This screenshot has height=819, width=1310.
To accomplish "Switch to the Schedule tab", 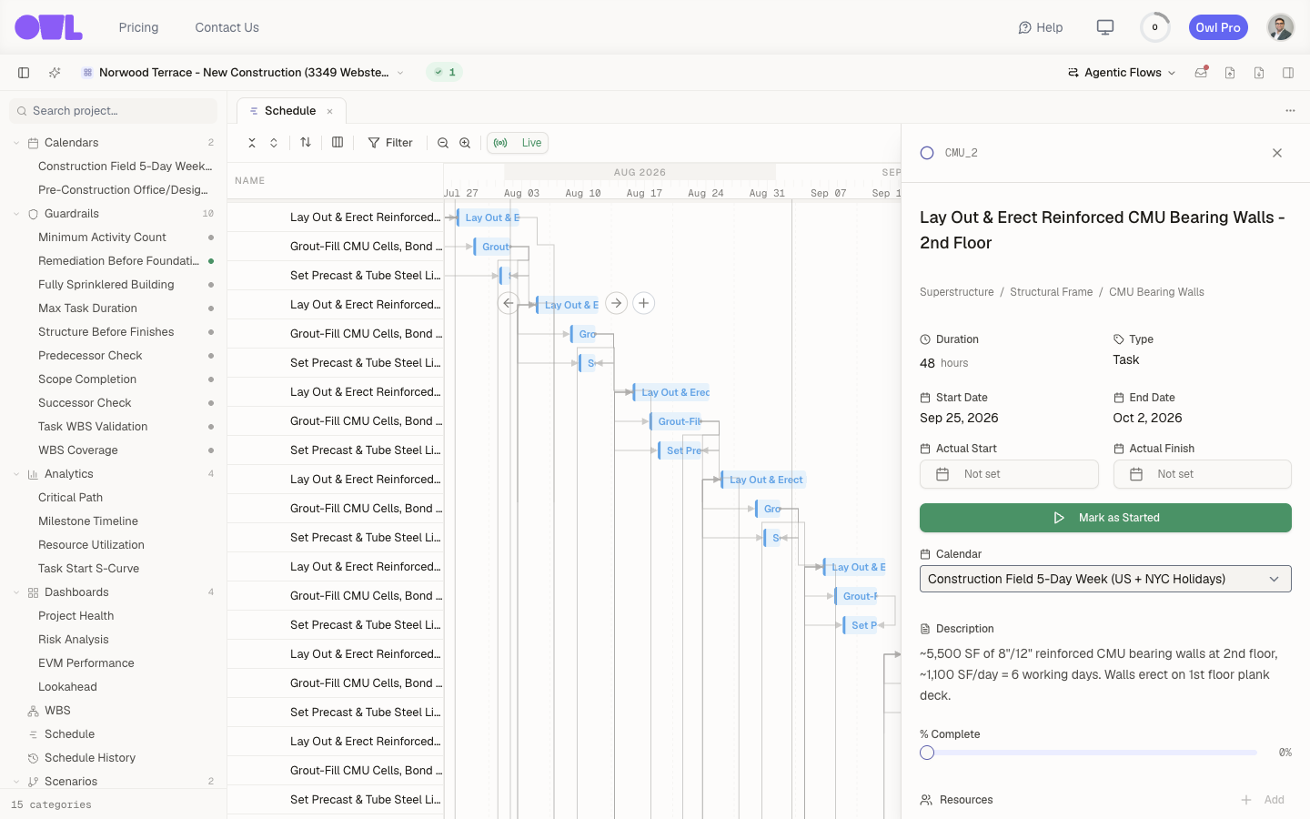I will tap(290, 111).
